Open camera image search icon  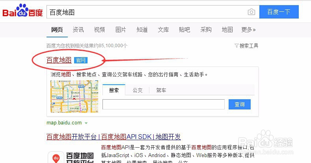click(251, 12)
